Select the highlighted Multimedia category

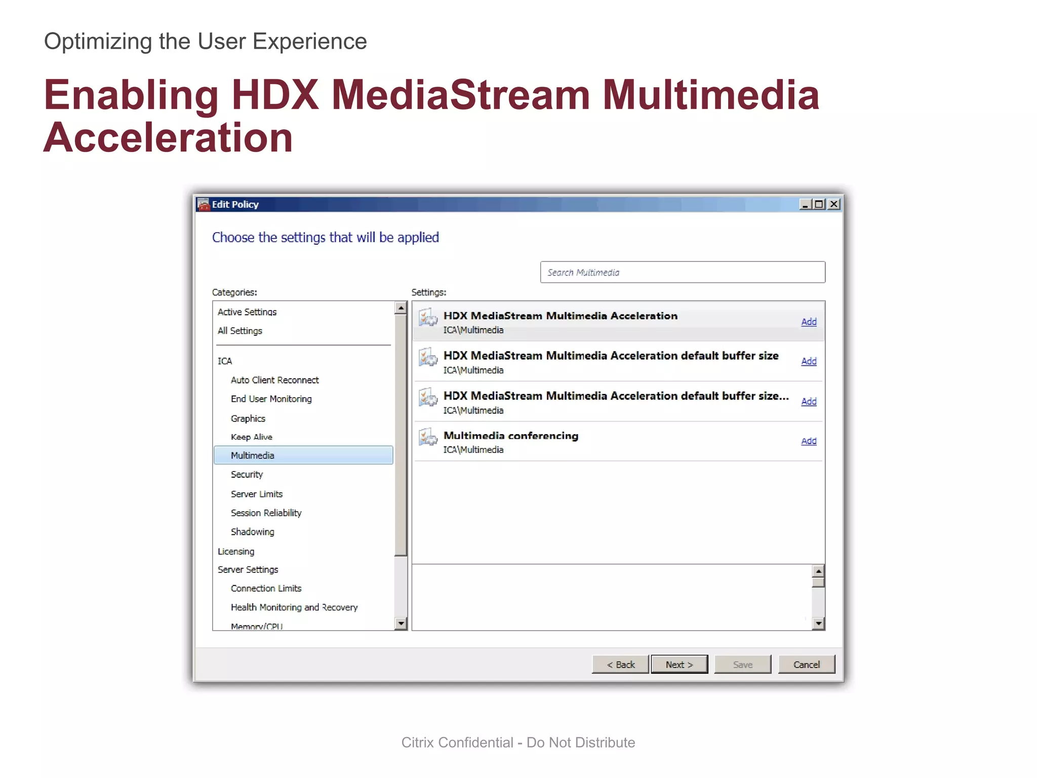click(x=303, y=455)
